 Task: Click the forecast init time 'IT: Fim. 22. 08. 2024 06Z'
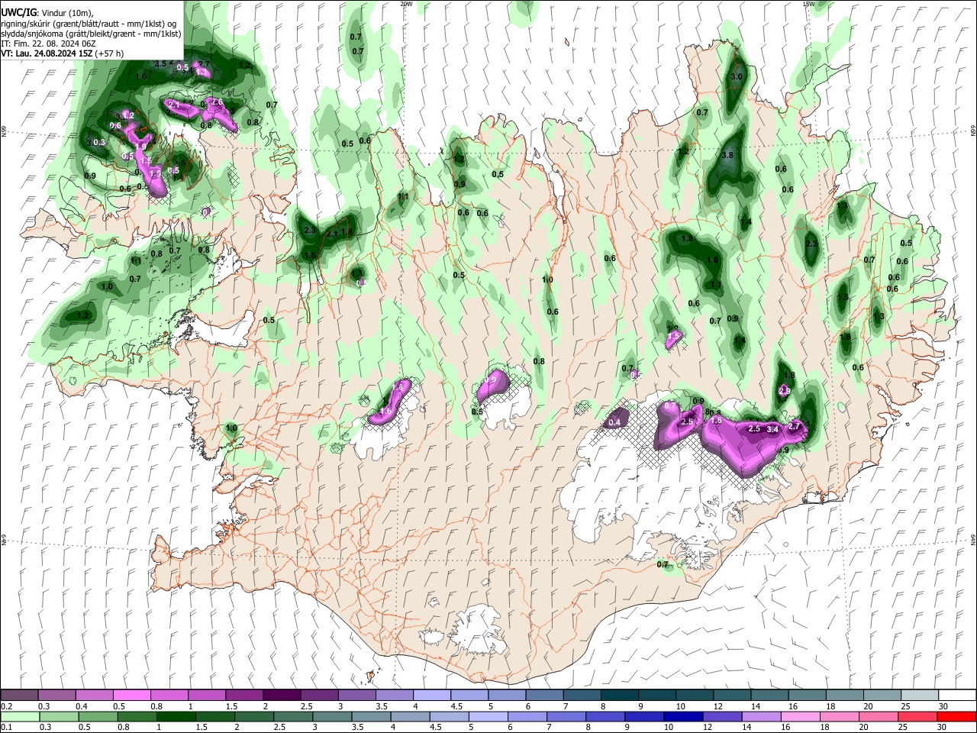tap(48, 44)
